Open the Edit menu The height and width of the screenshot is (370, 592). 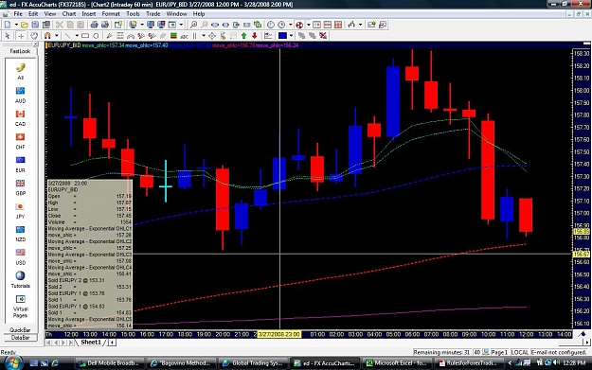click(x=33, y=14)
